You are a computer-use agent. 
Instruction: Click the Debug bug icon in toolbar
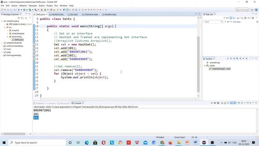(x=19, y=10)
